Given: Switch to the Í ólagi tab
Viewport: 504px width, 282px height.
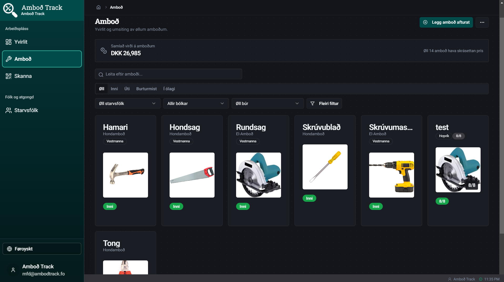Looking at the screenshot, I should click(x=169, y=89).
